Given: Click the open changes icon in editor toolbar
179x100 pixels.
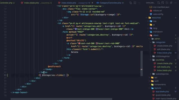Looking at the screenshot, I should coord(131,3).
